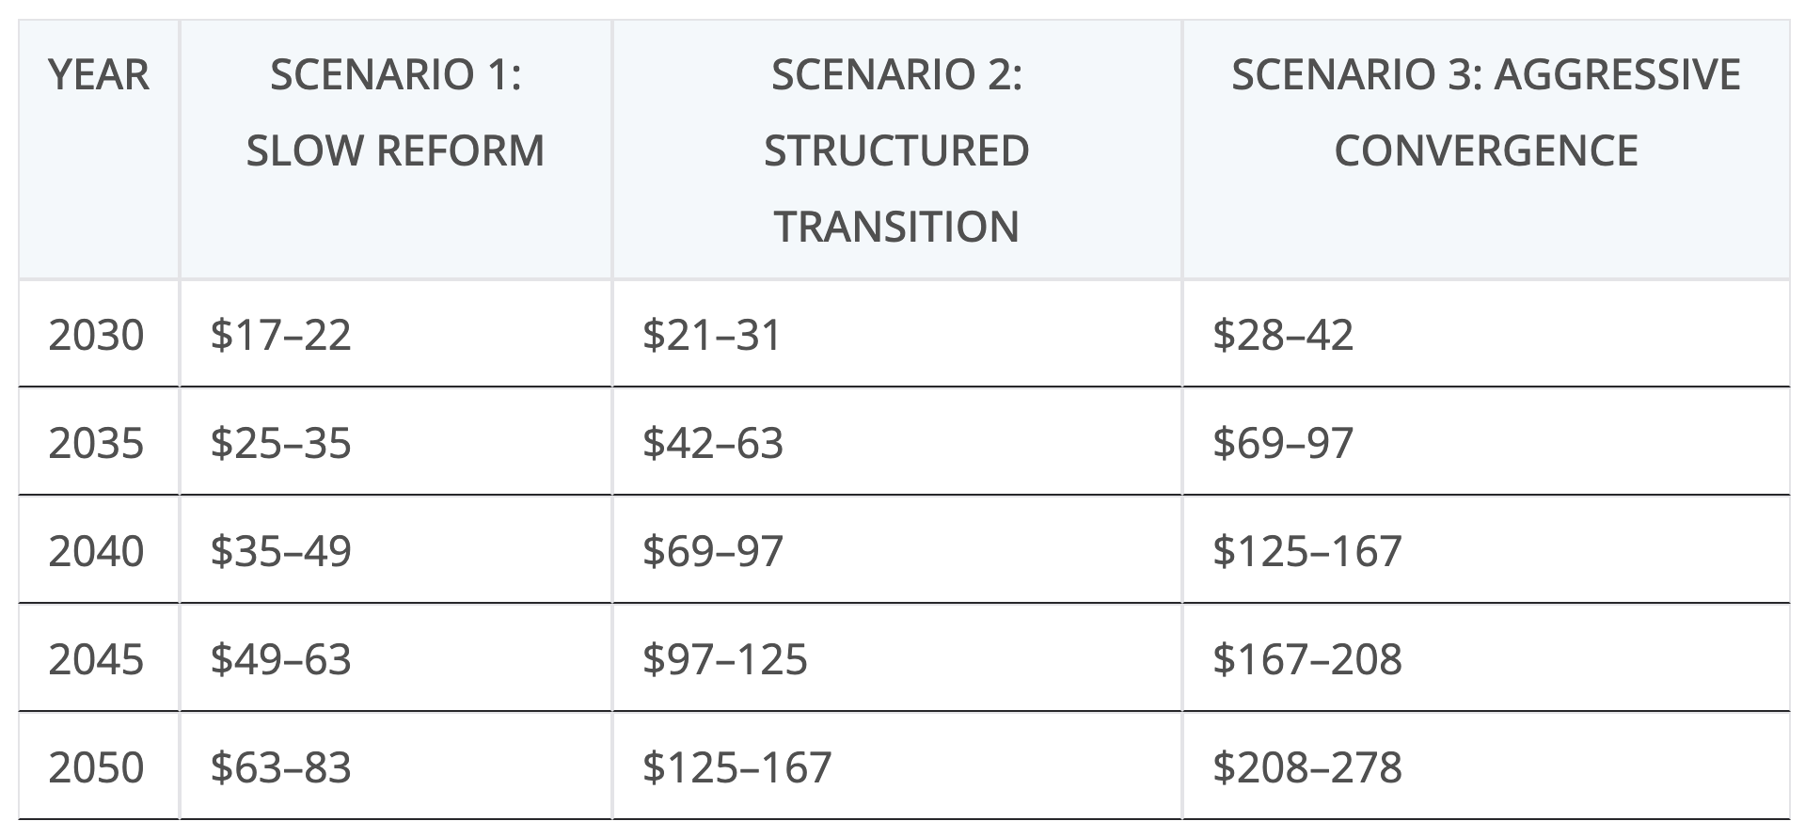Click the $63–83 value cell
This screenshot has width=1805, height=837.
tap(280, 767)
